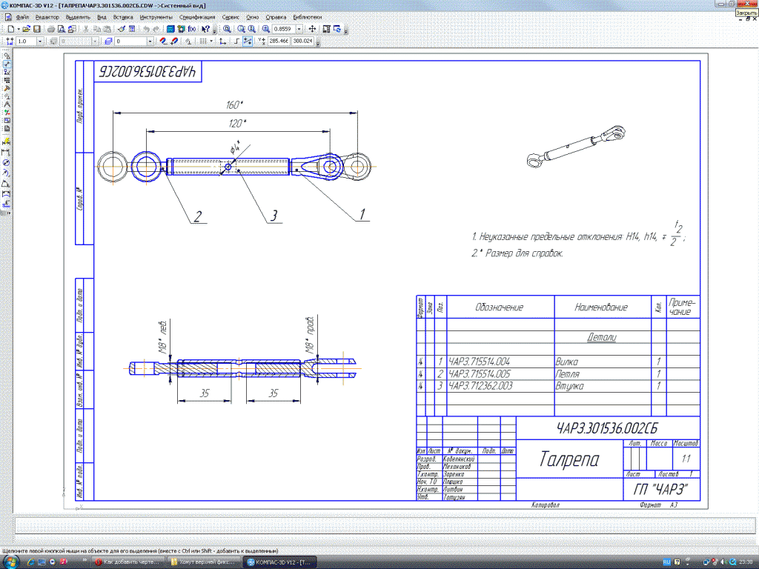759x569 pixels.
Task: Open the layers manager stack icon
Action: pyautogui.click(x=108, y=41)
